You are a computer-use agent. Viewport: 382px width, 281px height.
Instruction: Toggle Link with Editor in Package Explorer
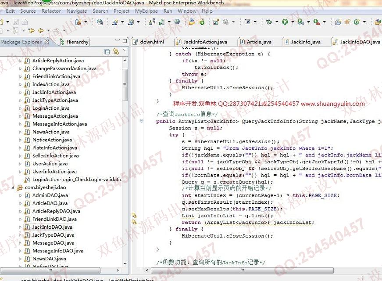116,52
